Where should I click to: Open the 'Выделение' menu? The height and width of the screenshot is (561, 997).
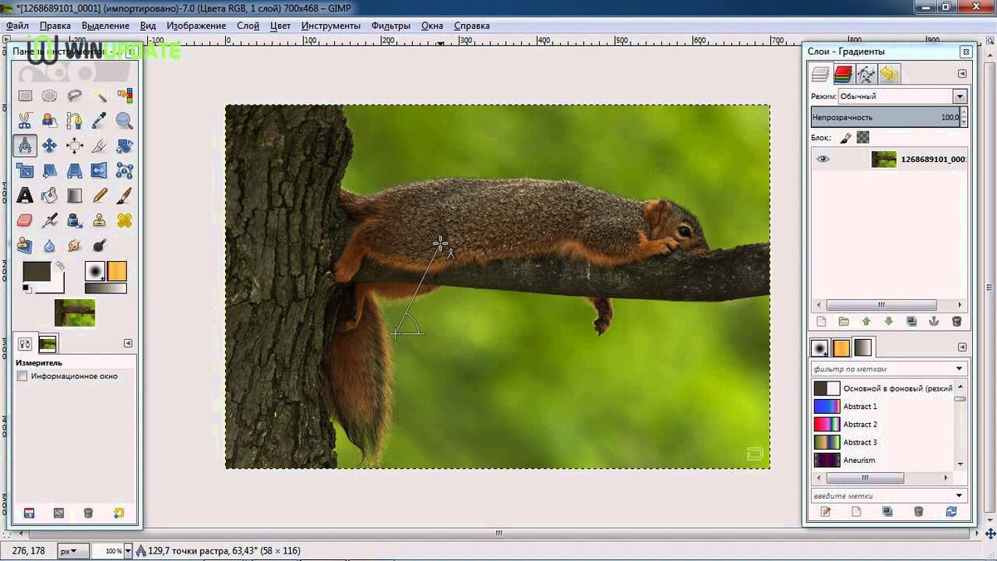click(x=106, y=26)
